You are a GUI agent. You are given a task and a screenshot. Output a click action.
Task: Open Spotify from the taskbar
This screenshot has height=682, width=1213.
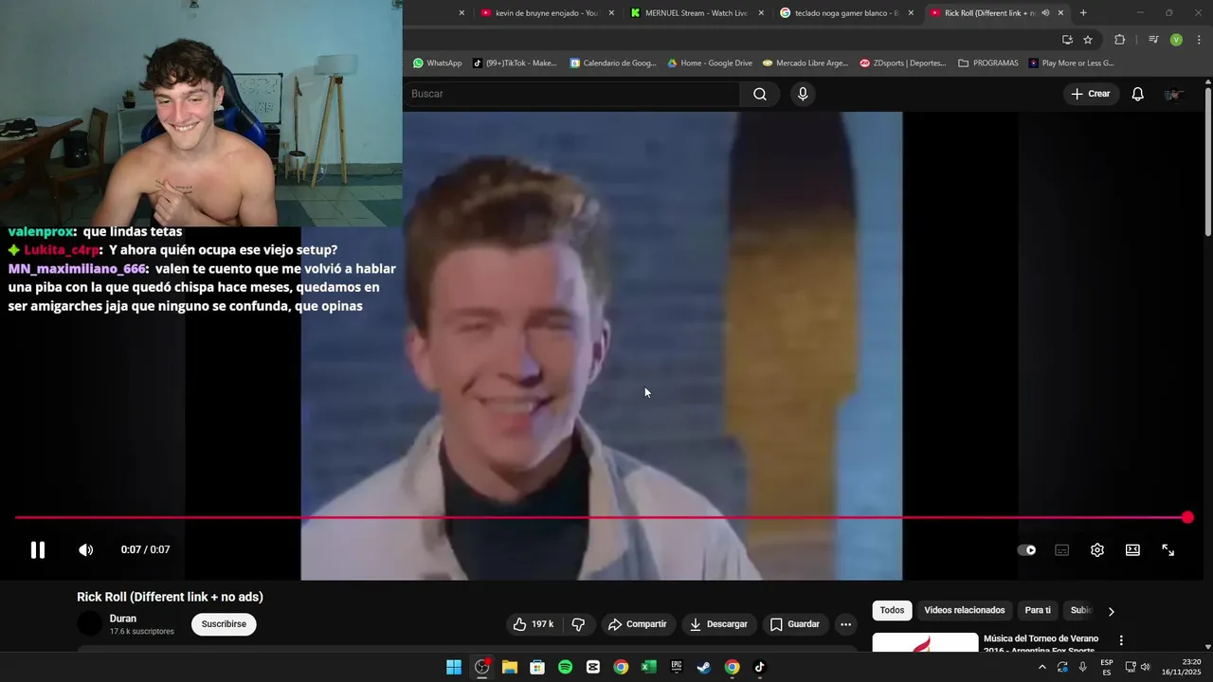[565, 667]
